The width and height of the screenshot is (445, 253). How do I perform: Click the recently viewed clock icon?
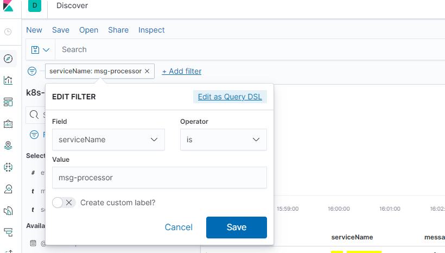click(x=8, y=31)
